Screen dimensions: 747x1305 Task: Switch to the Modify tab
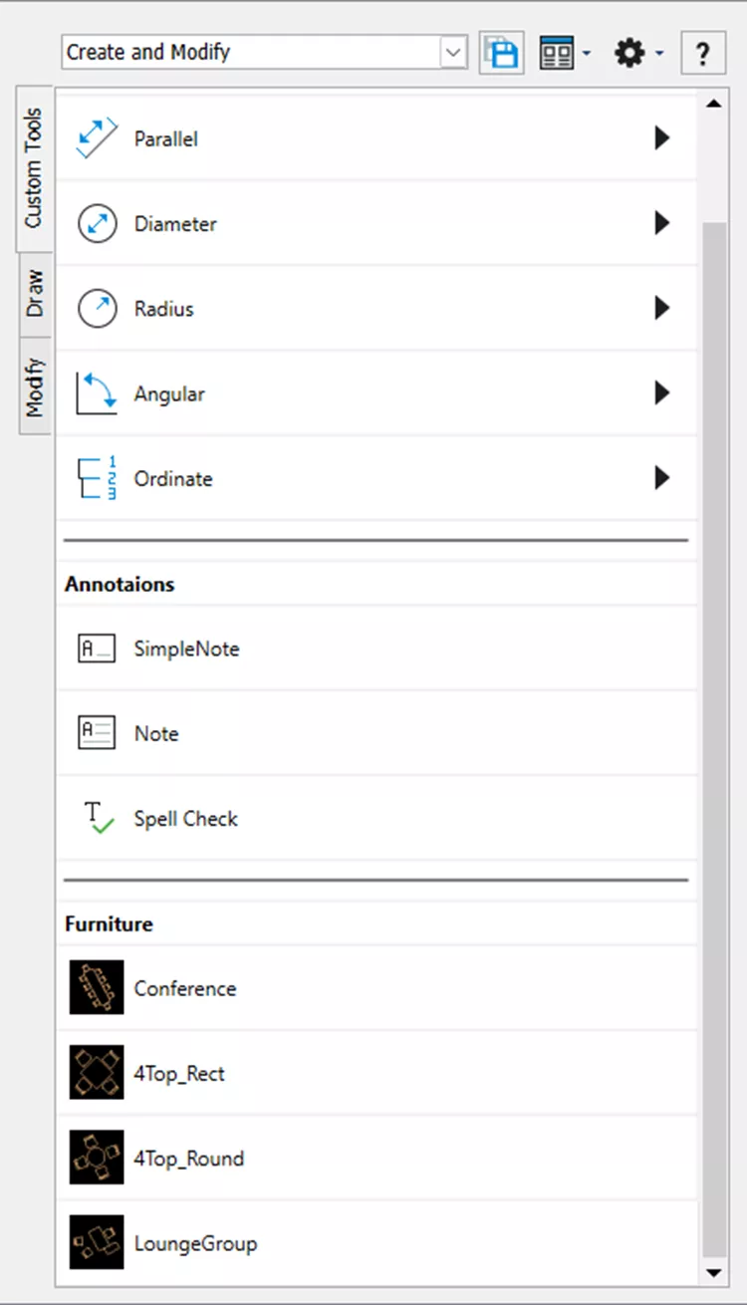(x=35, y=387)
